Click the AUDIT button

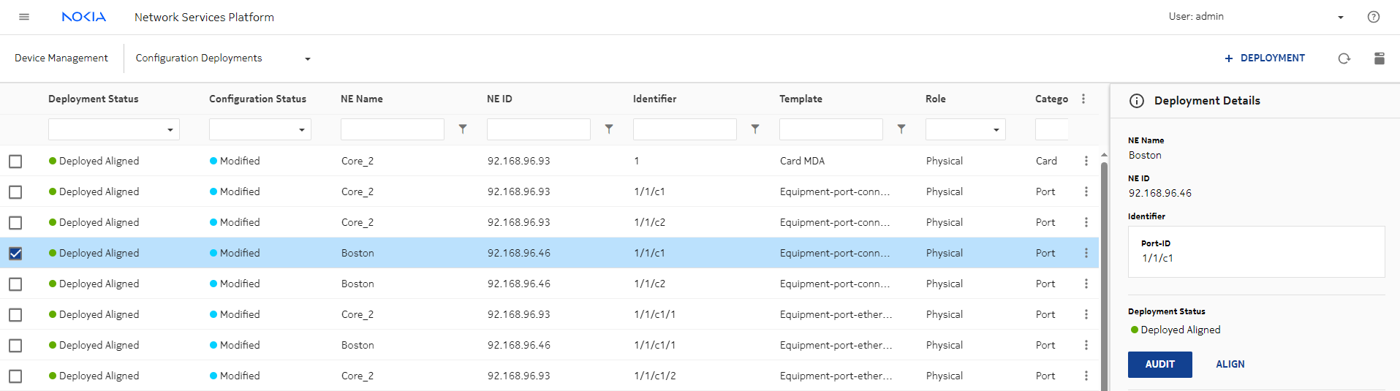click(x=1159, y=364)
